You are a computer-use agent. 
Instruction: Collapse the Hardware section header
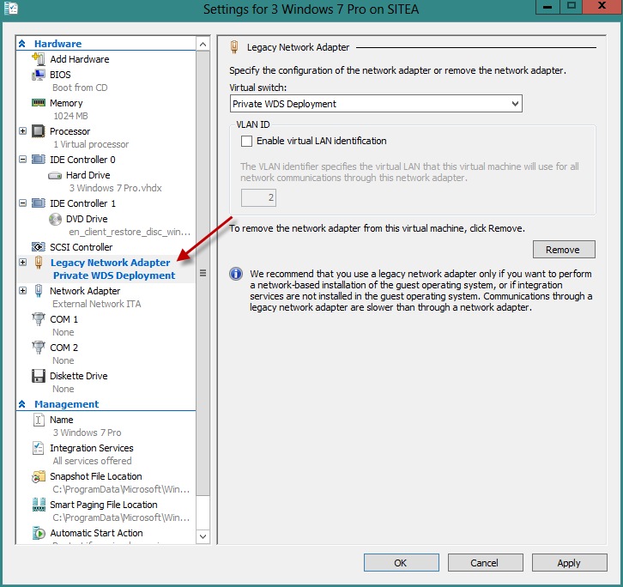pyautogui.click(x=22, y=44)
